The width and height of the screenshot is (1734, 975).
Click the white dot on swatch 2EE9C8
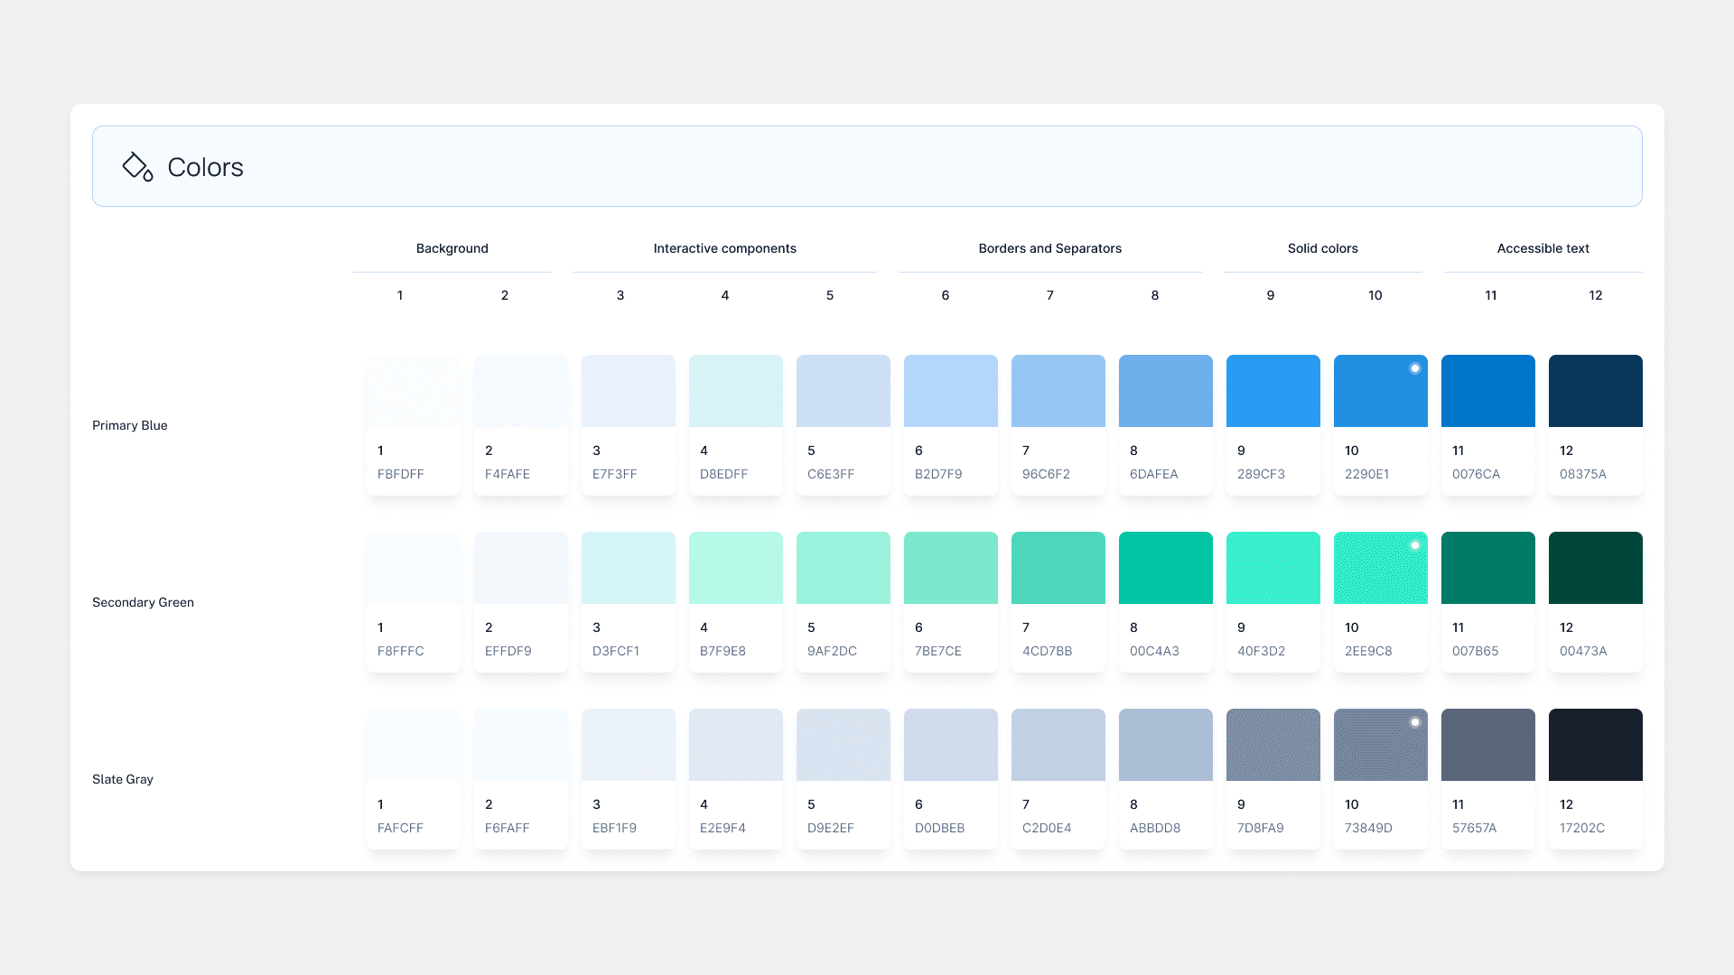[1414, 545]
